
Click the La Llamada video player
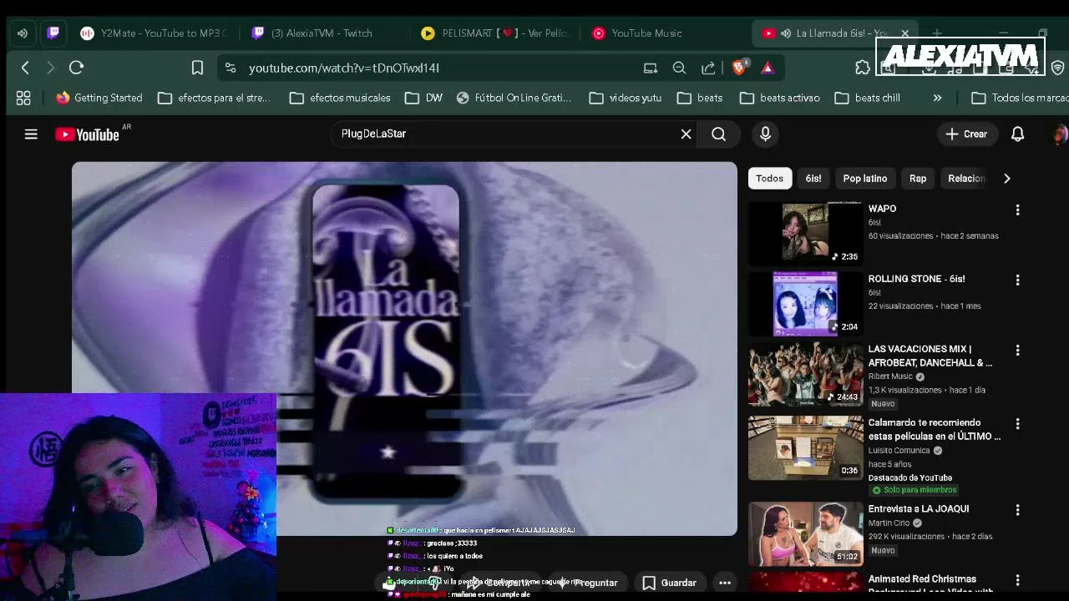click(x=404, y=348)
